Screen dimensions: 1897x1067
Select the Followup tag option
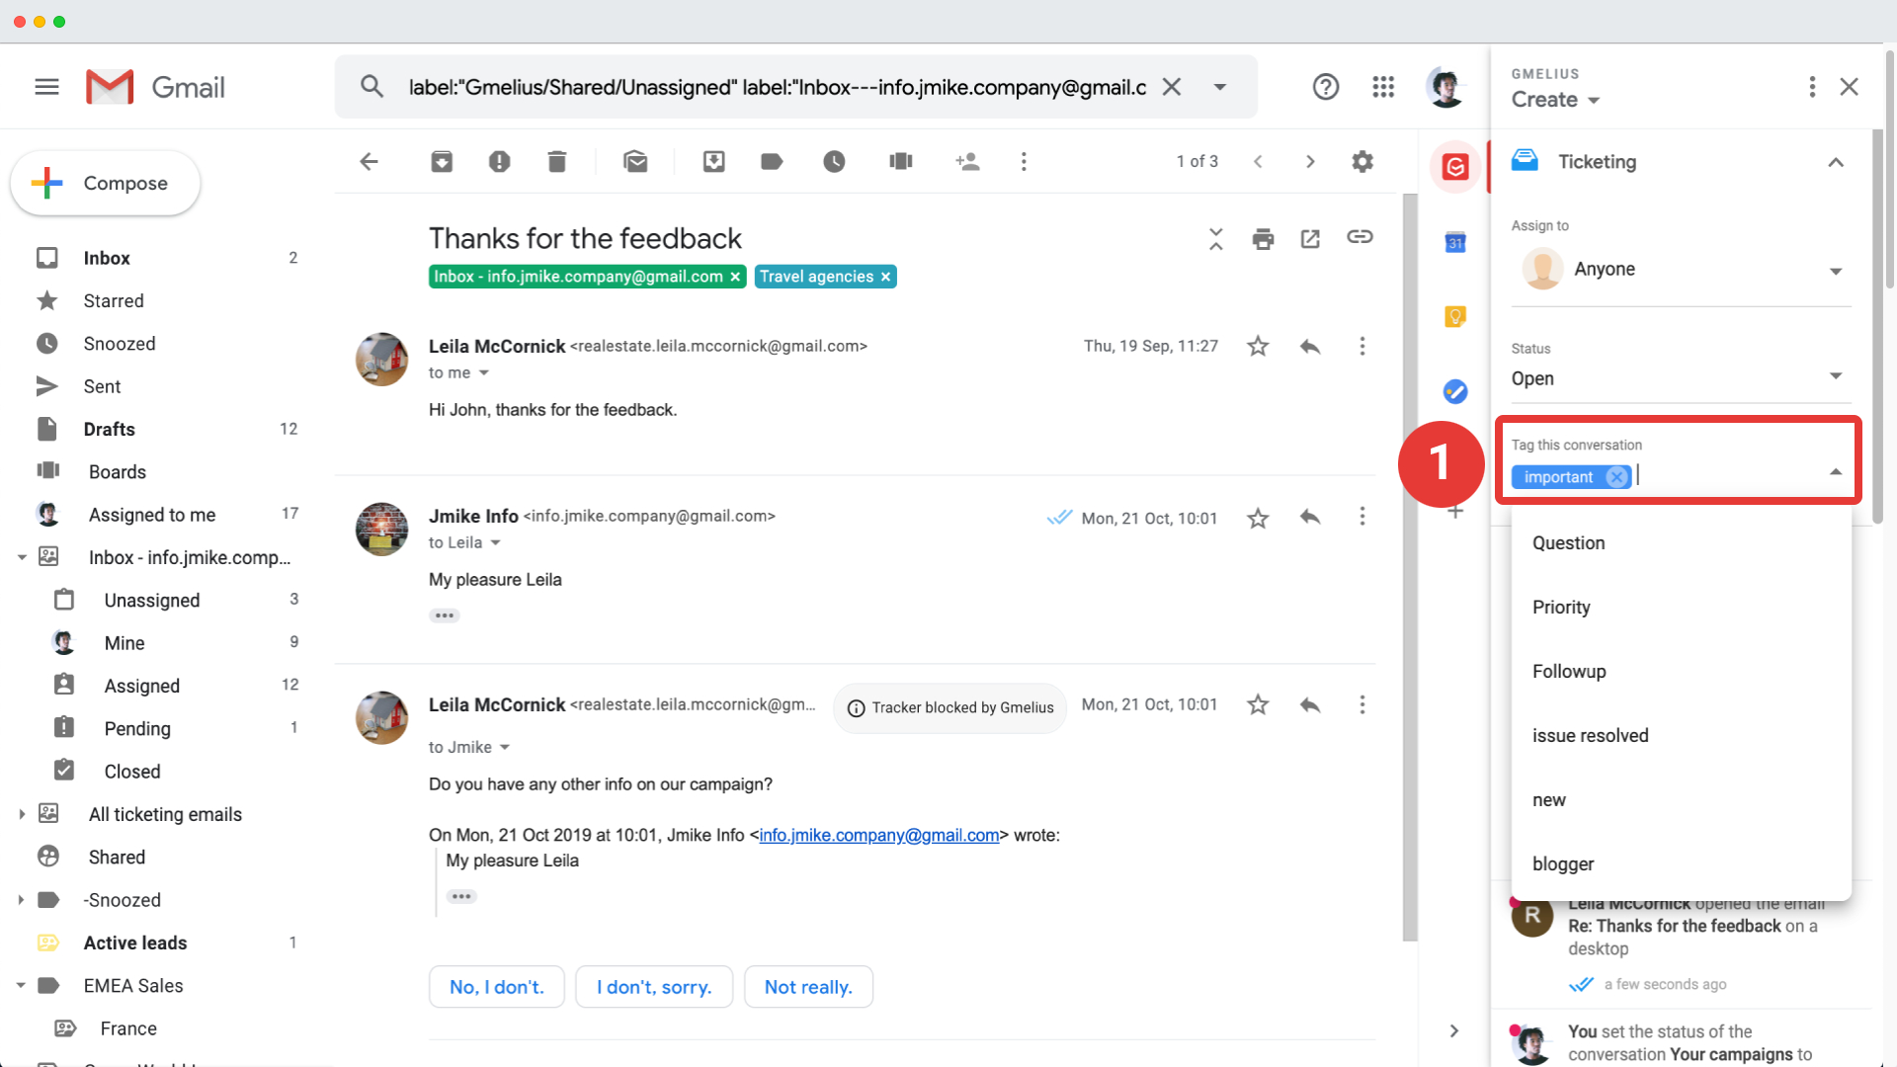click(x=1681, y=671)
